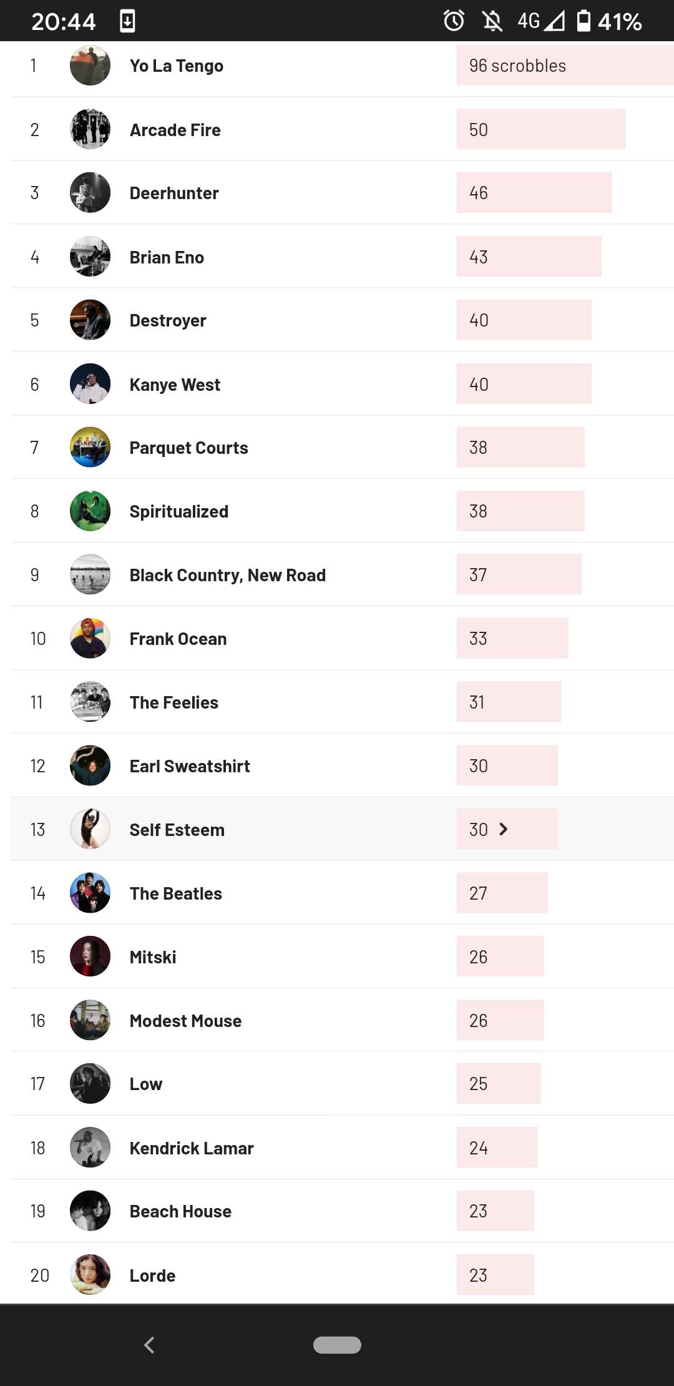Click the 96 scrobbles bar
This screenshot has width=674, height=1386.
pos(565,65)
